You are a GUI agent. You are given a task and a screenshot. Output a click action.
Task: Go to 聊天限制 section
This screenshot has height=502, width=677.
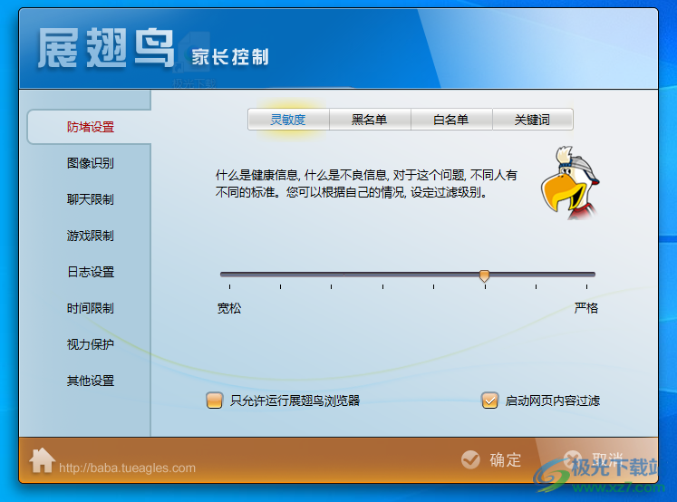(x=91, y=199)
